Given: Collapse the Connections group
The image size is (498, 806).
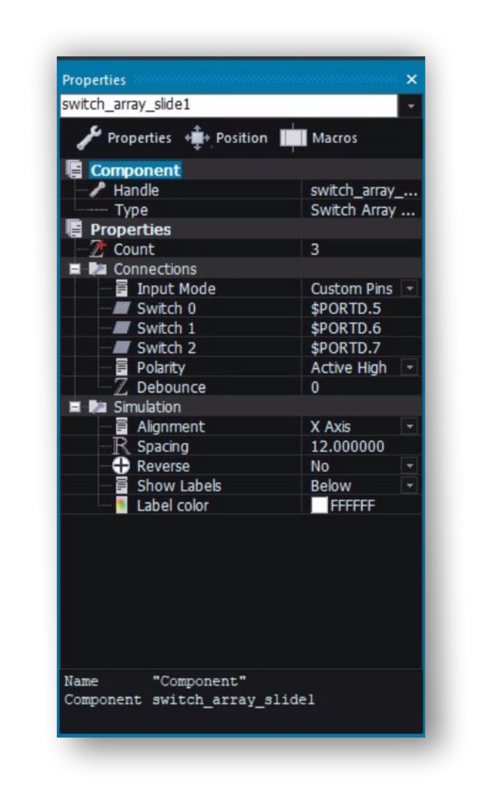Looking at the screenshot, I should coord(75,269).
